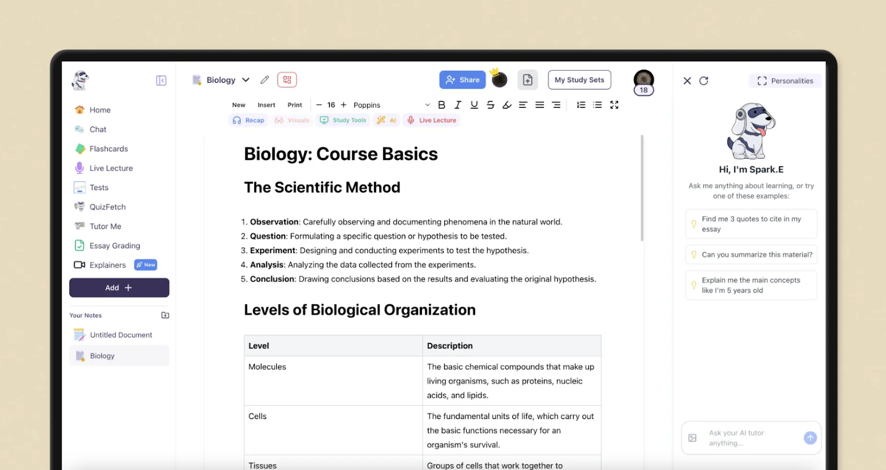The width and height of the screenshot is (886, 470).
Task: Decrease the font size
Action: click(x=319, y=105)
